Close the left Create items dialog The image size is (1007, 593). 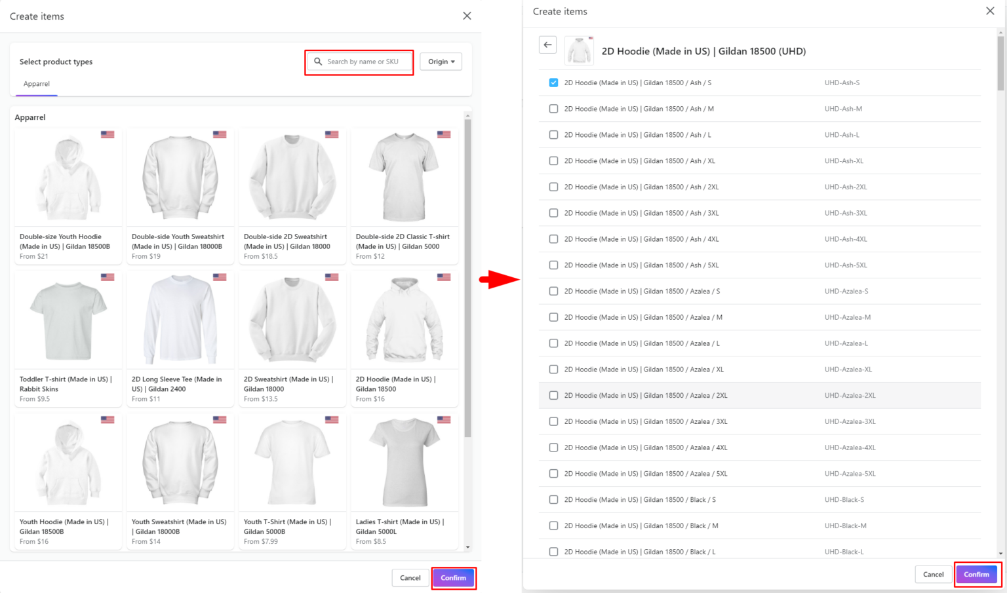click(x=467, y=16)
